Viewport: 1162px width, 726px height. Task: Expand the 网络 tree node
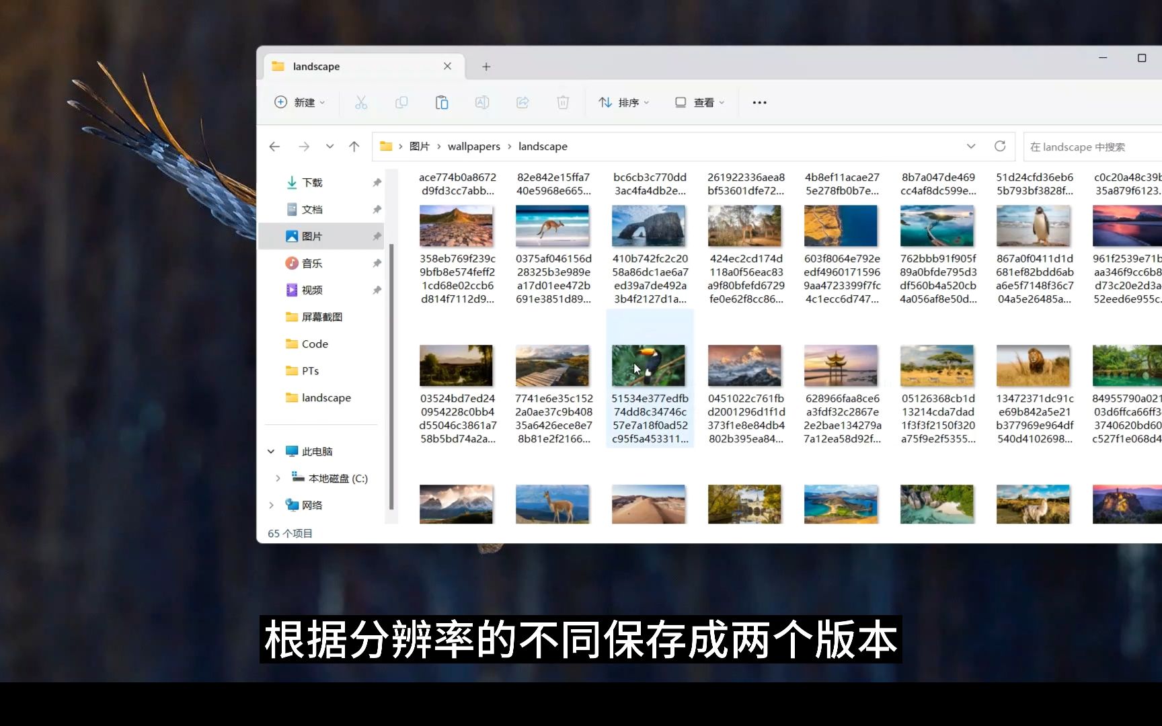click(271, 505)
